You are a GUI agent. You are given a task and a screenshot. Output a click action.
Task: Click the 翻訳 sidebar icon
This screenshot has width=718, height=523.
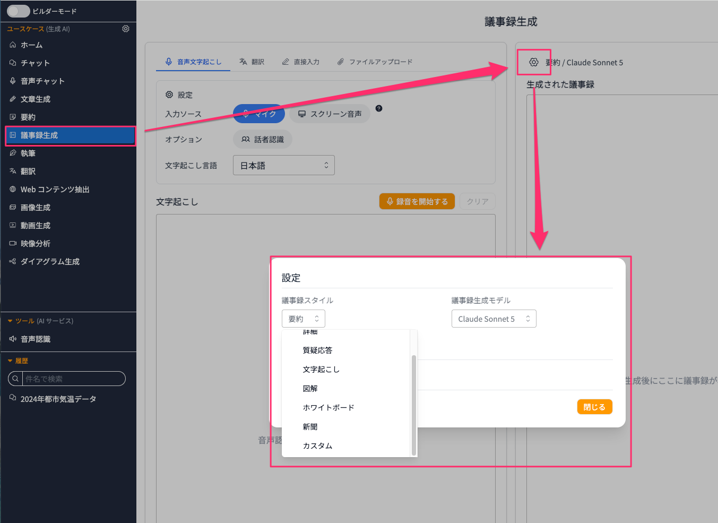tap(13, 171)
